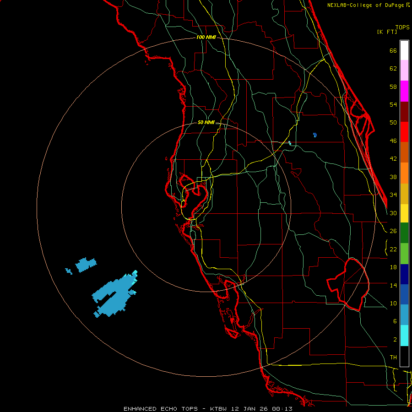Click the light pink 62 kft legend swatch
The width and height of the screenshot is (412, 412).
pos(404,70)
